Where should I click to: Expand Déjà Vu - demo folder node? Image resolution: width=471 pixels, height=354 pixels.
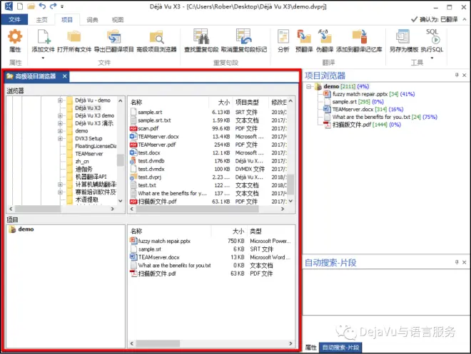coord(60,100)
